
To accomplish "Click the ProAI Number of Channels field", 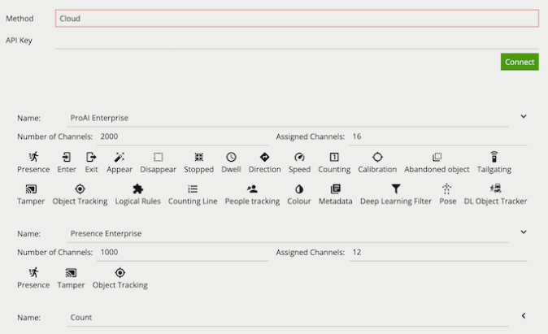I will [x=182, y=137].
